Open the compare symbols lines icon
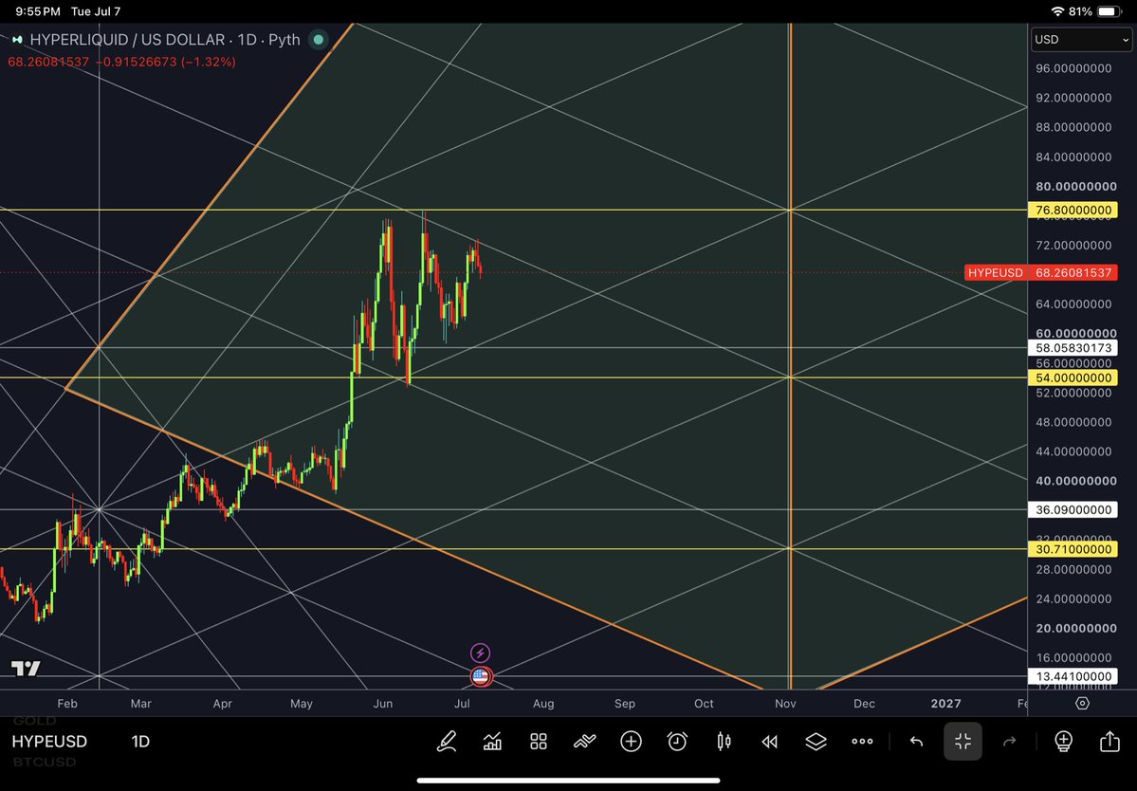This screenshot has width=1137, height=791. coord(584,741)
